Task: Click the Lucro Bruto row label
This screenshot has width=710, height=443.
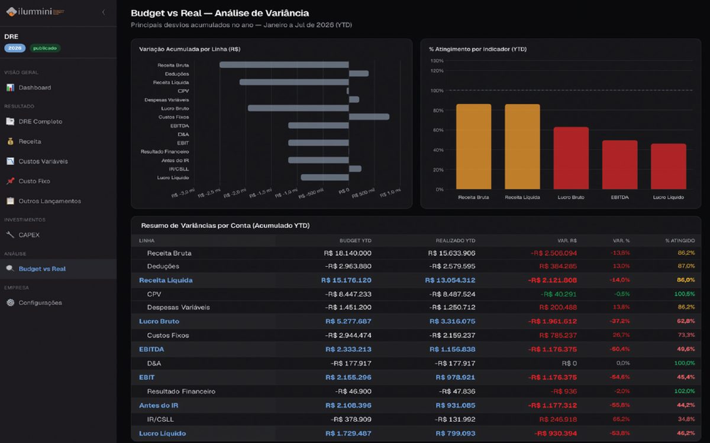Action: 159,321
